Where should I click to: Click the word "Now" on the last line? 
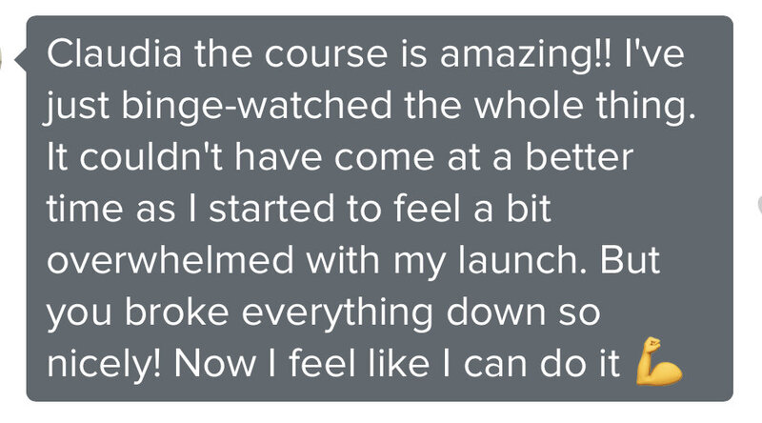(214, 364)
